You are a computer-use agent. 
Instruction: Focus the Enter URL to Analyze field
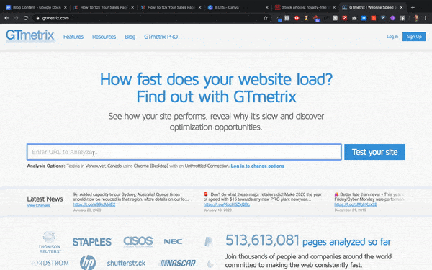(x=184, y=152)
